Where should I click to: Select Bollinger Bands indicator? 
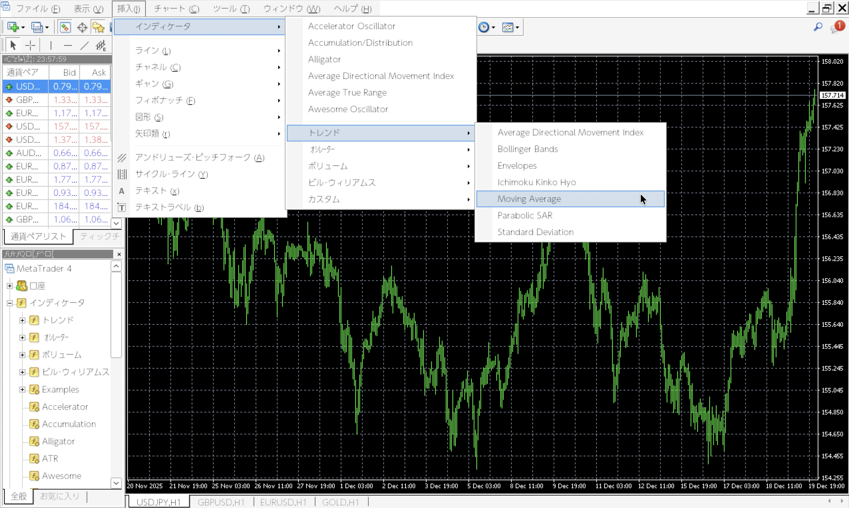(x=527, y=149)
